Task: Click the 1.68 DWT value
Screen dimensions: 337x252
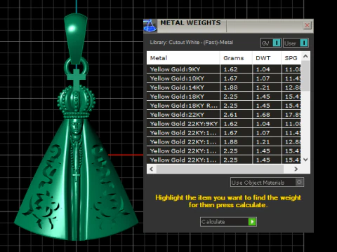Action: [x=263, y=115]
